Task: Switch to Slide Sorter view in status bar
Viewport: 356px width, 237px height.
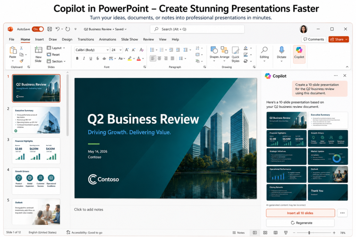Action: coord(265,233)
